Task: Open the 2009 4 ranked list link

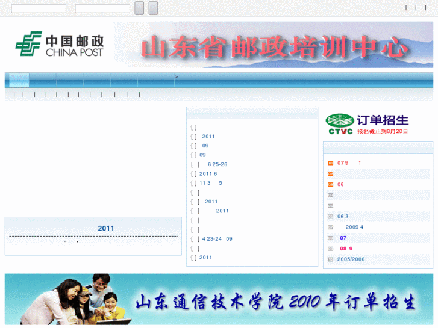Action: pyautogui.click(x=354, y=227)
